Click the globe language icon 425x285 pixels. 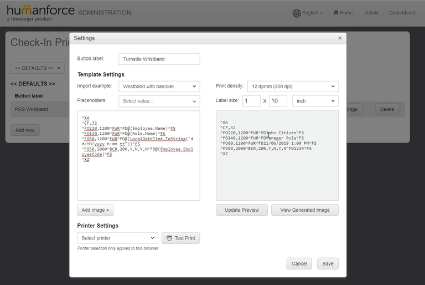tap(297, 13)
